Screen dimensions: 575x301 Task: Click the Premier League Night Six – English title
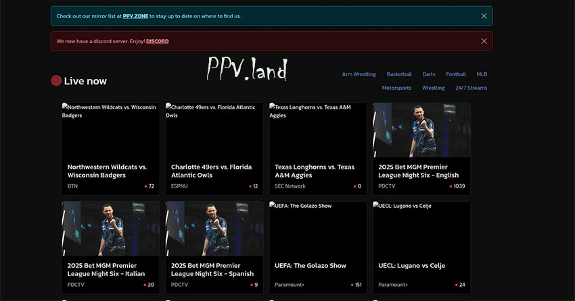(419, 171)
